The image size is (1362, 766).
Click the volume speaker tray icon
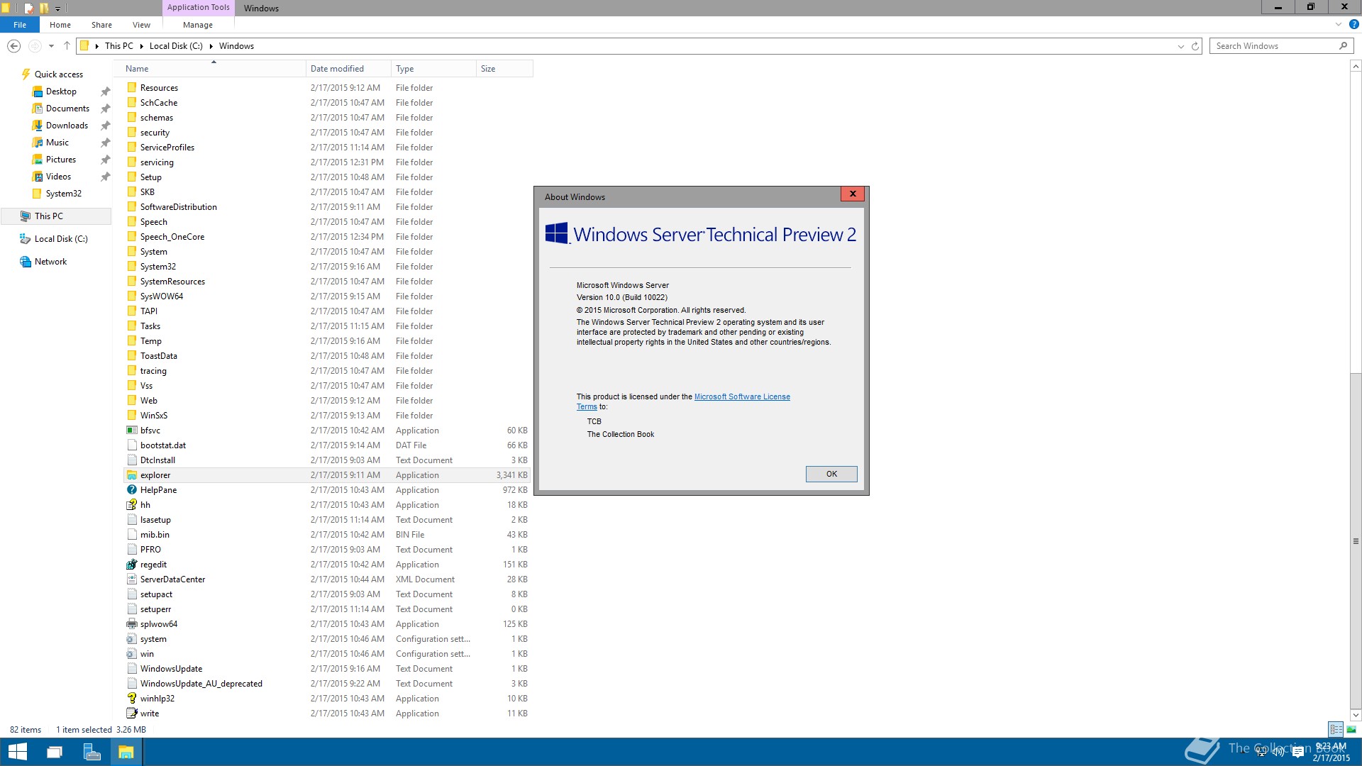pyautogui.click(x=1278, y=752)
